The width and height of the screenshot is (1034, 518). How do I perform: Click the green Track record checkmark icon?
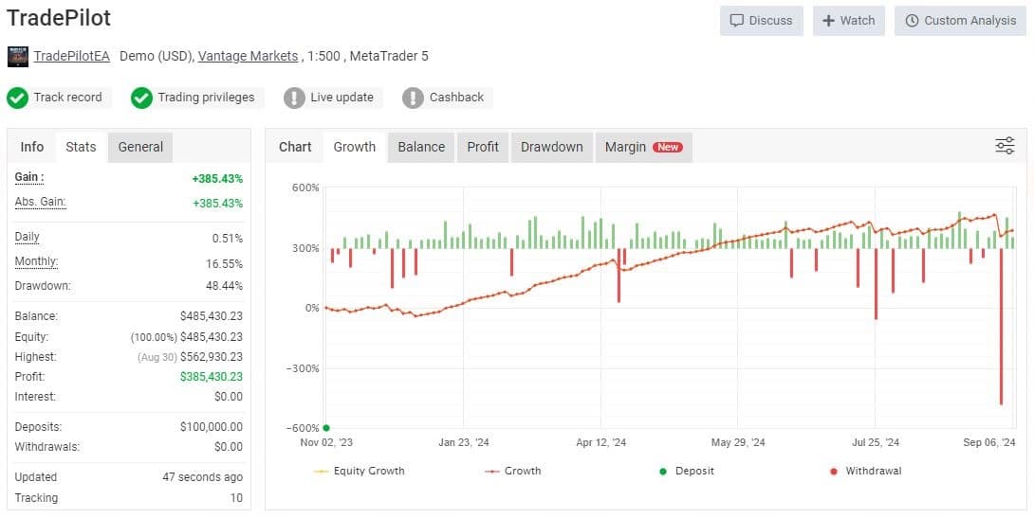(x=17, y=98)
